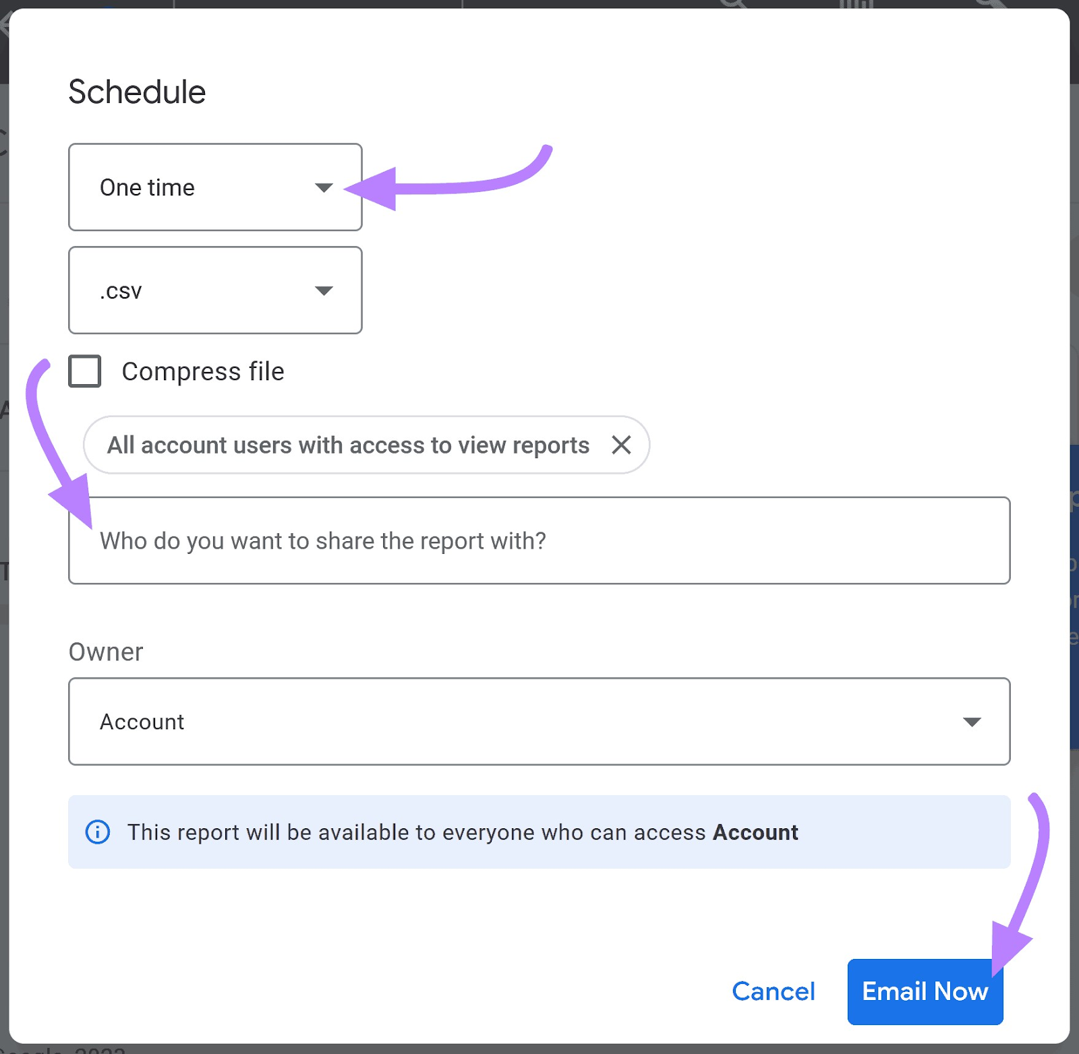Click the "Schedule" dialog heading
The width and height of the screenshot is (1079, 1054).
tap(136, 92)
